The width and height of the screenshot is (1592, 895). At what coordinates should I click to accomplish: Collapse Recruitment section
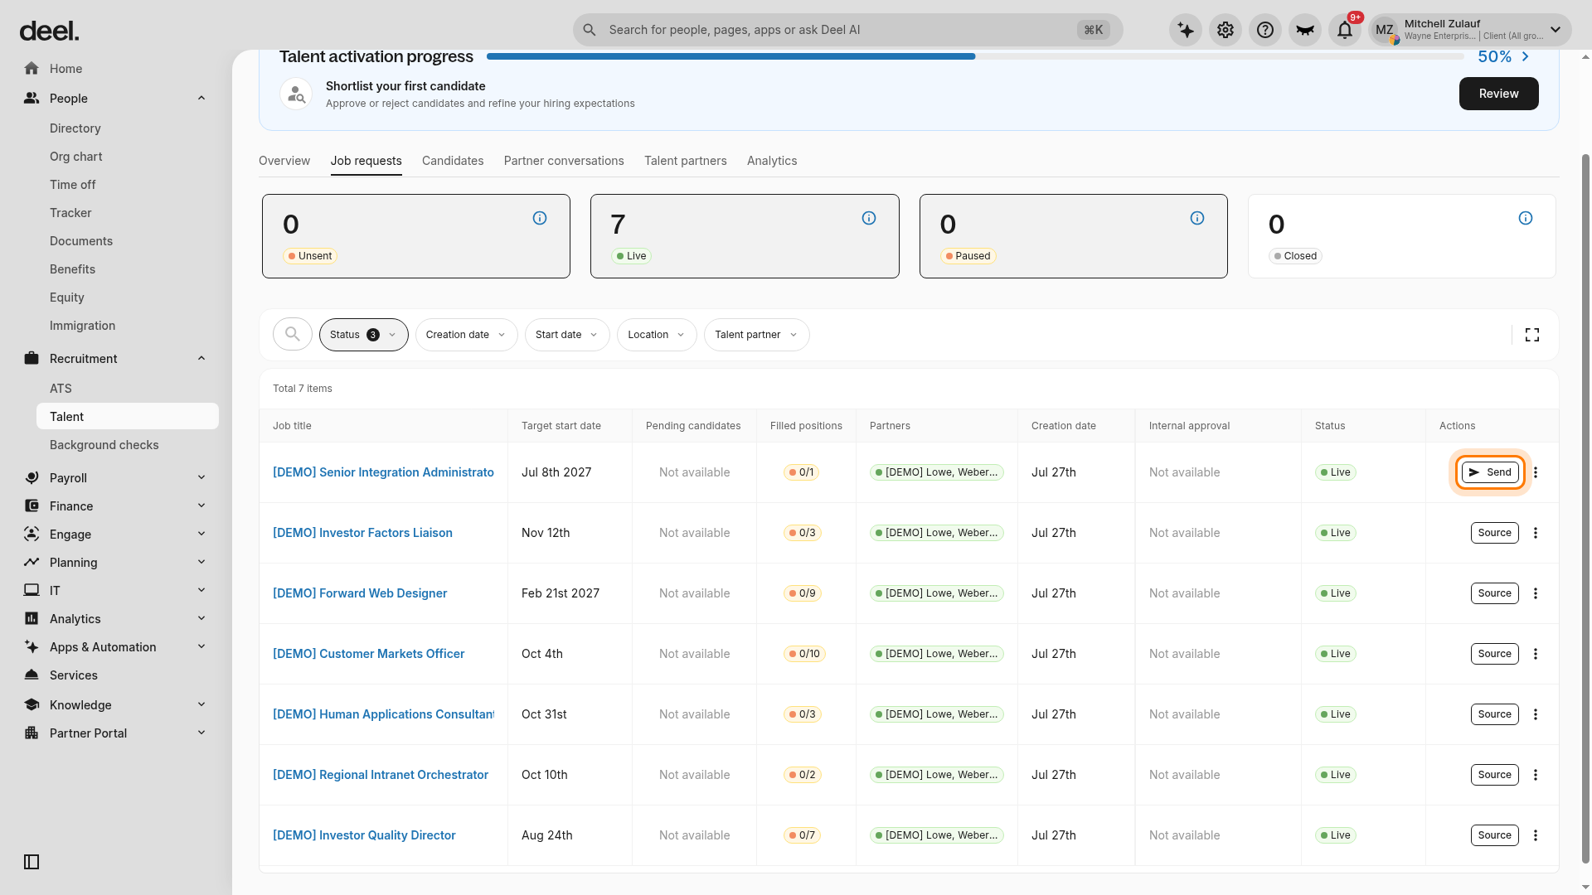pos(201,359)
